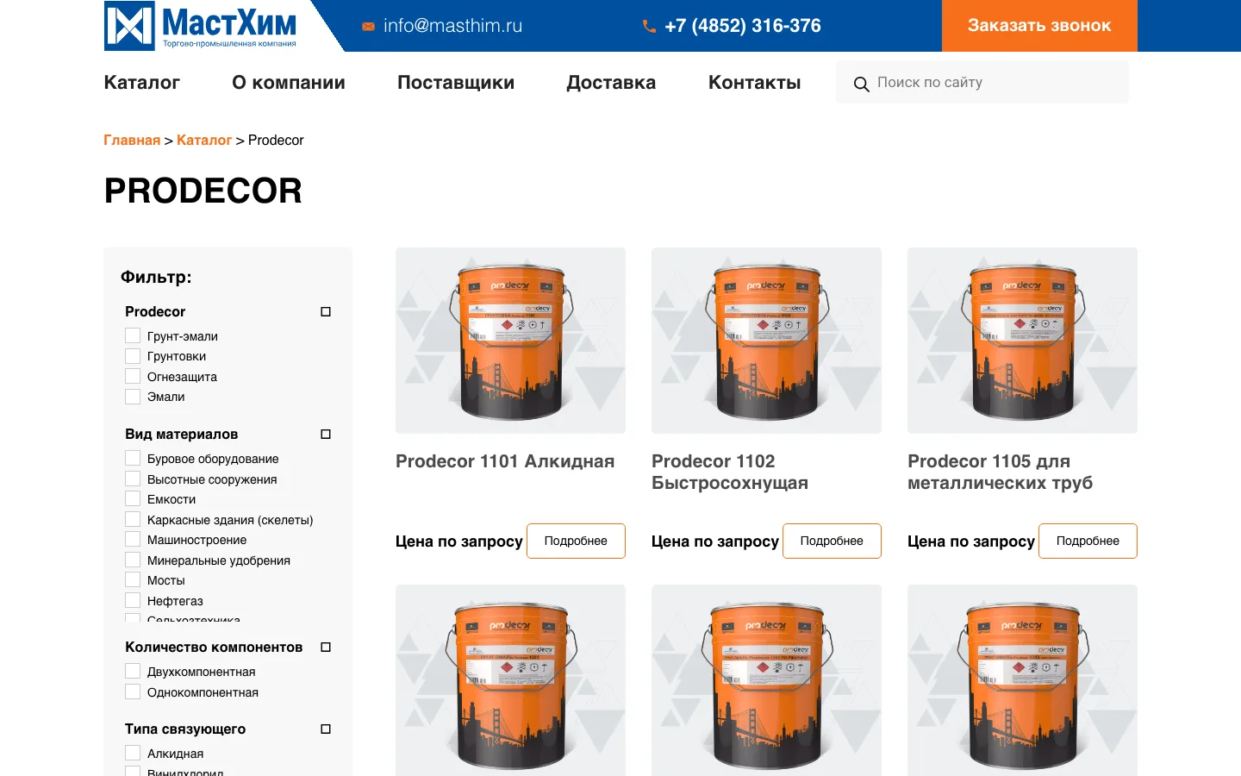Collapse the Вид материалов filter group
Image resolution: width=1241 pixels, height=776 pixels.
pos(326,435)
